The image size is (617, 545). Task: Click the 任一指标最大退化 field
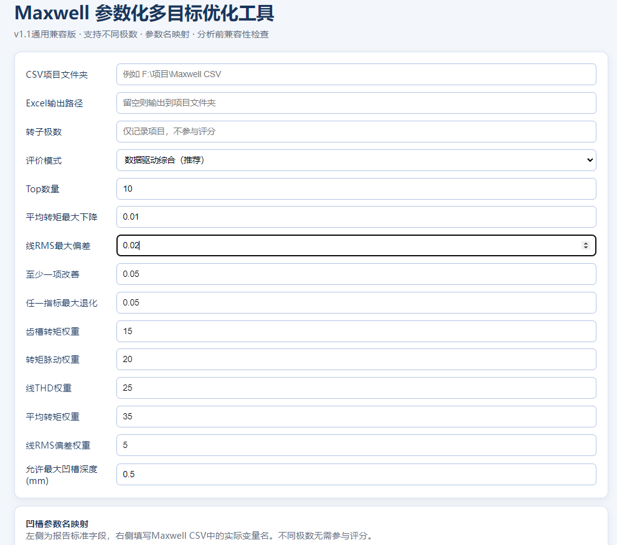(x=356, y=303)
